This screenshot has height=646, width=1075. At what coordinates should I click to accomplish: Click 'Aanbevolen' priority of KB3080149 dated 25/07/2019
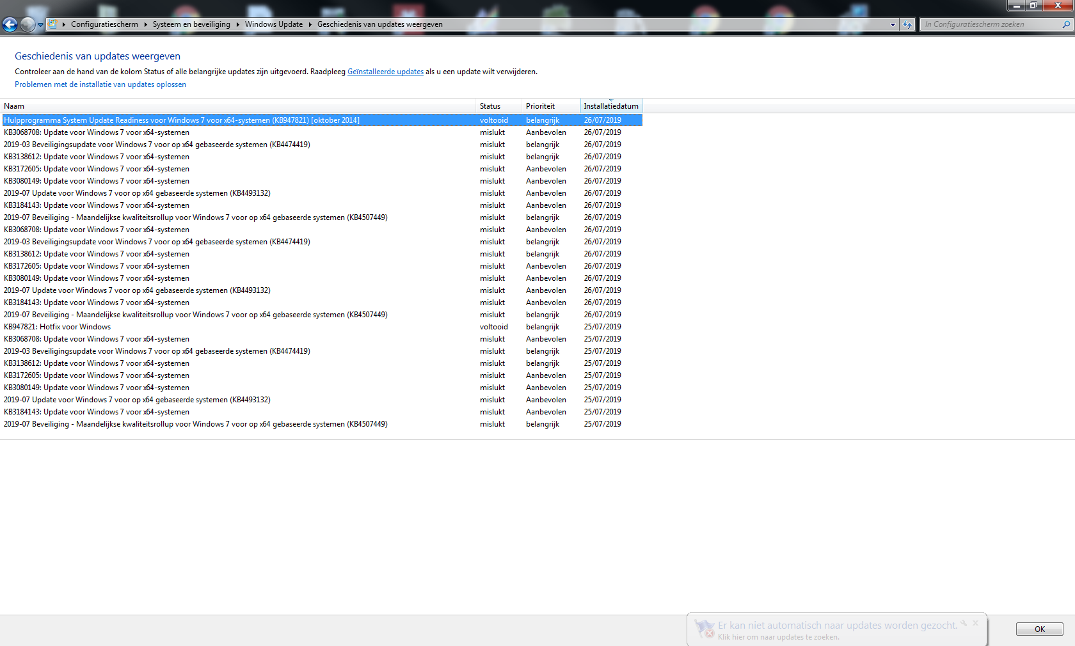click(x=546, y=388)
